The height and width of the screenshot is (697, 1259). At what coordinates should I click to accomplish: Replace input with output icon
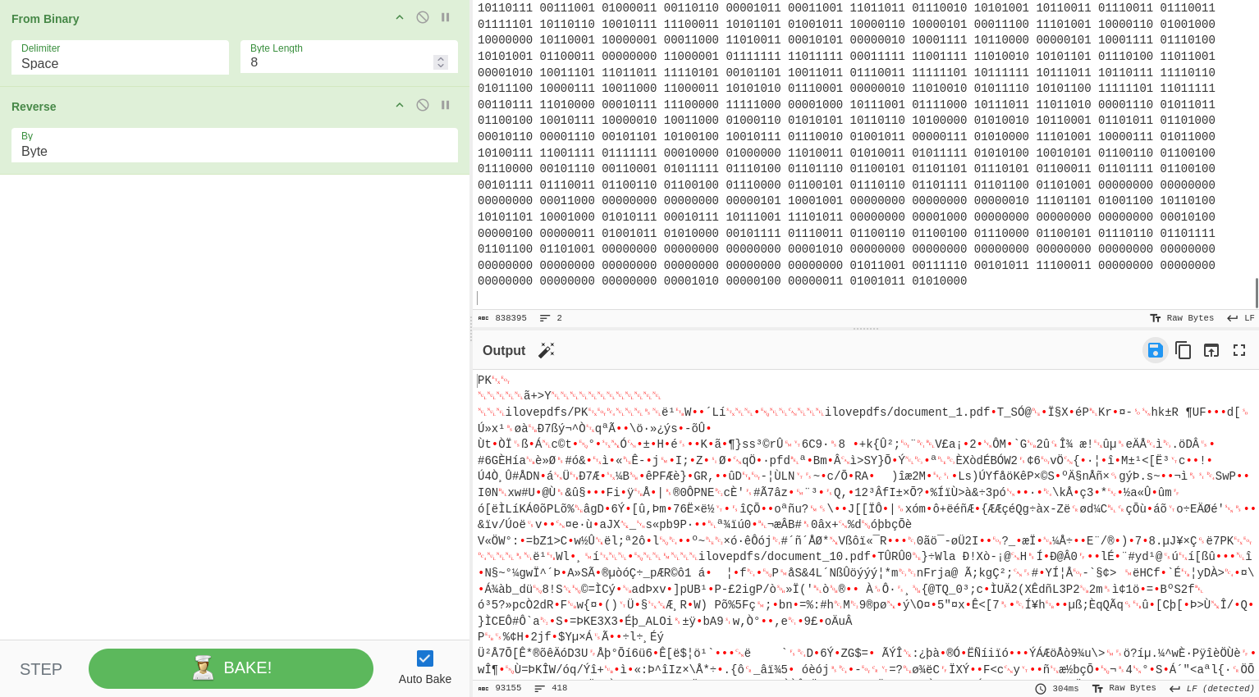click(1211, 350)
